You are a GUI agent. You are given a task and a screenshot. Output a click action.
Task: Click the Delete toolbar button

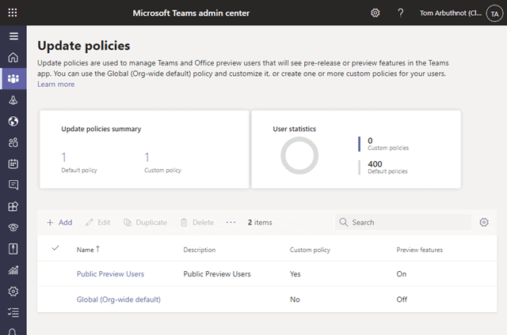click(197, 223)
